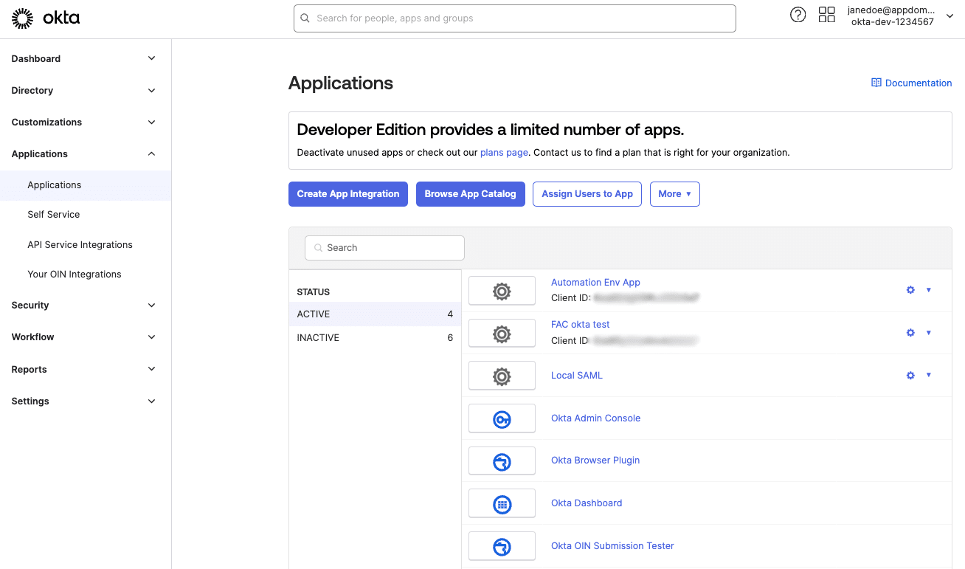This screenshot has width=965, height=569.
Task: Click the Browse App Catalog button
Action: point(470,193)
